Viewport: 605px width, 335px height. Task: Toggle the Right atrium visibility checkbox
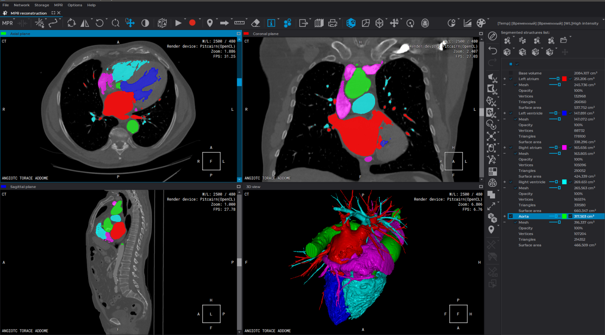pyautogui.click(x=511, y=147)
